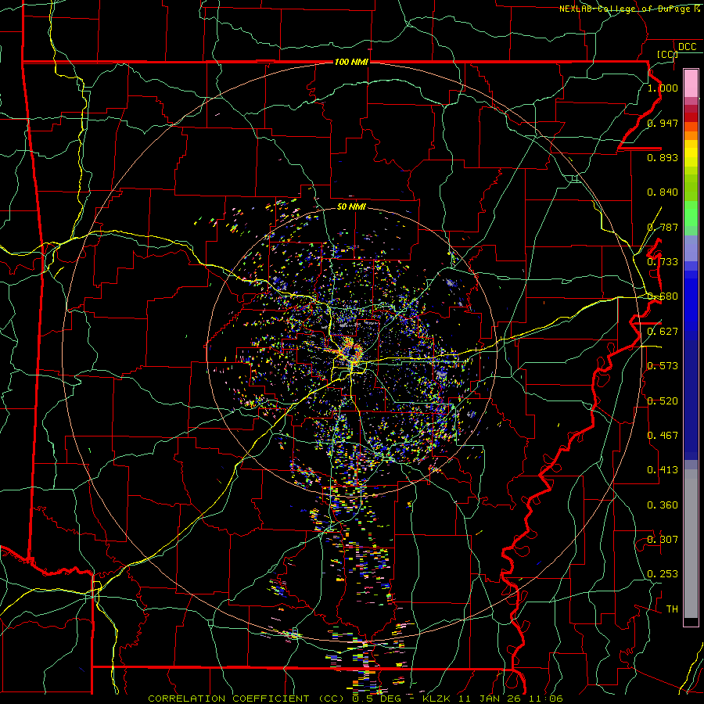704x704 pixels.
Task: Click the bright green color bar segment
Action: (691, 214)
